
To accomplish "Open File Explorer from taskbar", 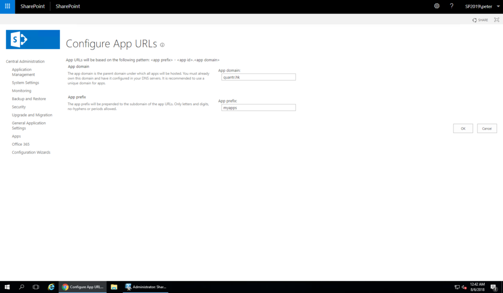I will [x=114, y=287].
